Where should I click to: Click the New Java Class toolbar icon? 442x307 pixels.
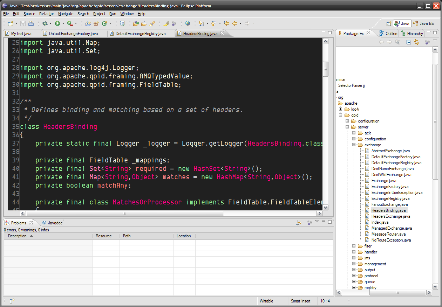click(x=104, y=23)
